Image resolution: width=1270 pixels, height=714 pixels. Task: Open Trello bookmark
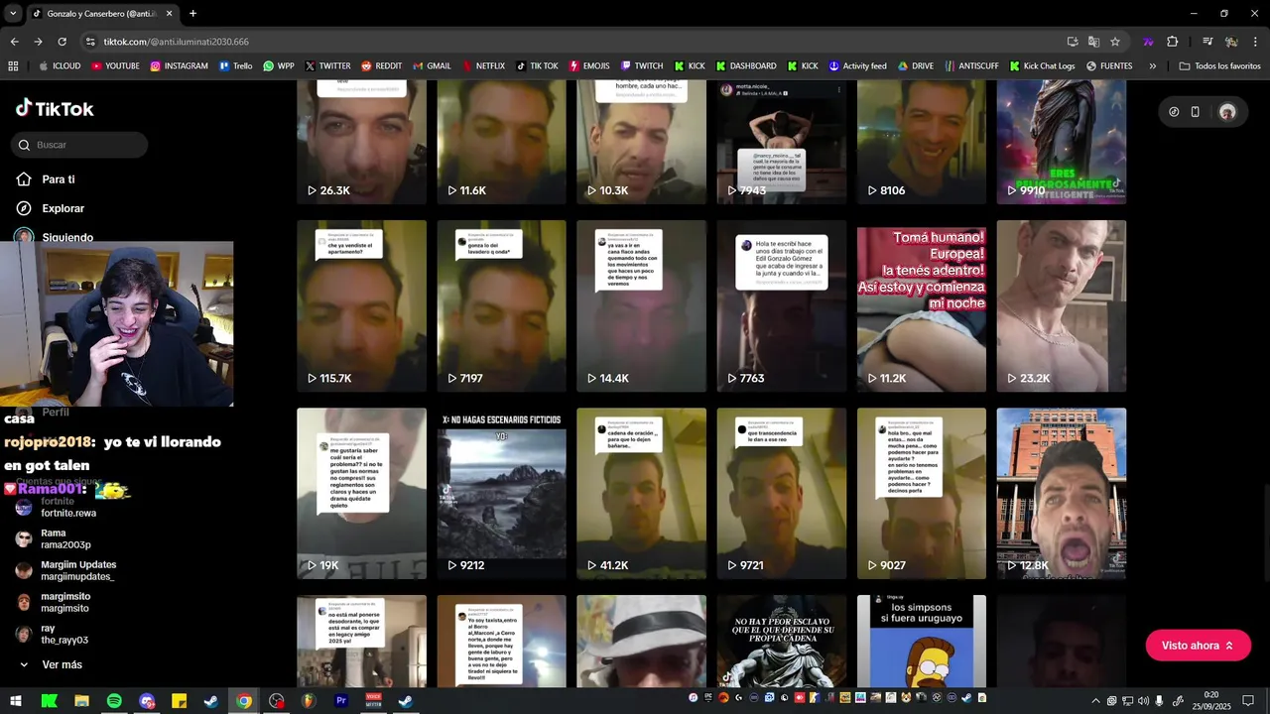(x=235, y=66)
